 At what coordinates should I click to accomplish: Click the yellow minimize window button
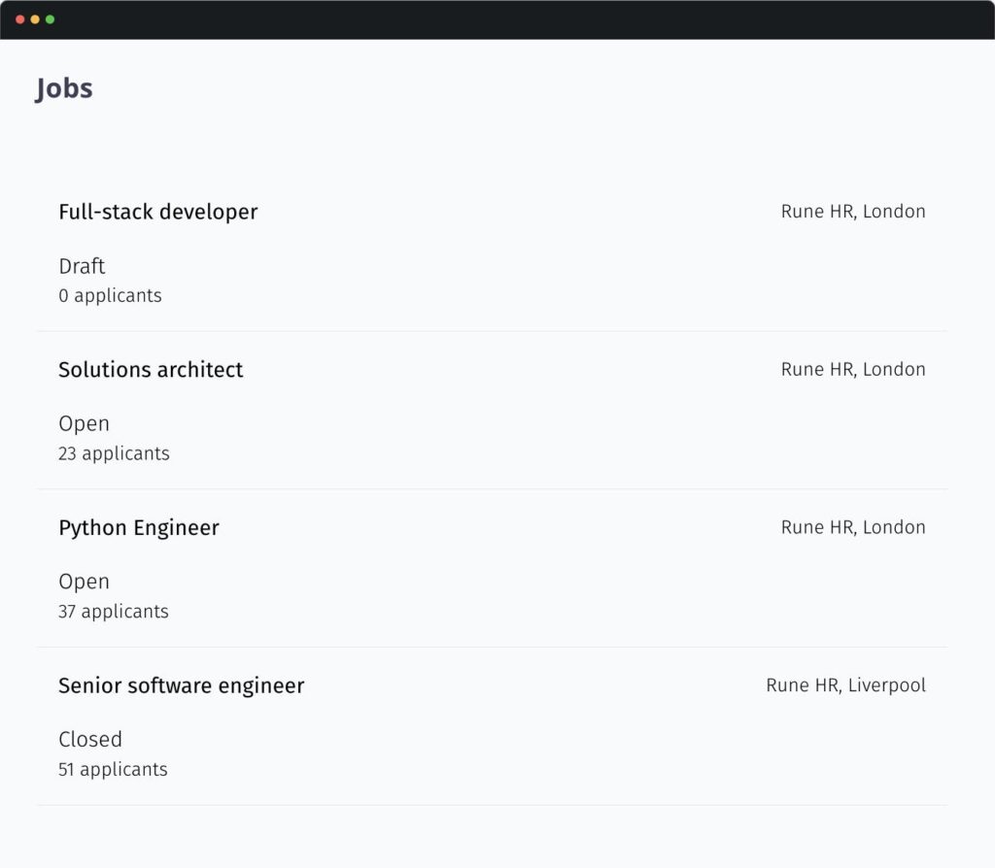pos(34,18)
